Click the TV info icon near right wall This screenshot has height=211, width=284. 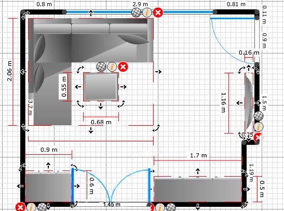(259, 127)
